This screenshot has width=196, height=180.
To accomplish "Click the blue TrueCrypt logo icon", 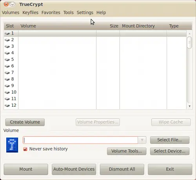I will point(12,145).
